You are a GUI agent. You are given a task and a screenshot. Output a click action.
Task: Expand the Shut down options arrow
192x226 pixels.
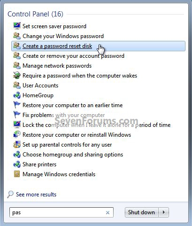tap(164, 212)
